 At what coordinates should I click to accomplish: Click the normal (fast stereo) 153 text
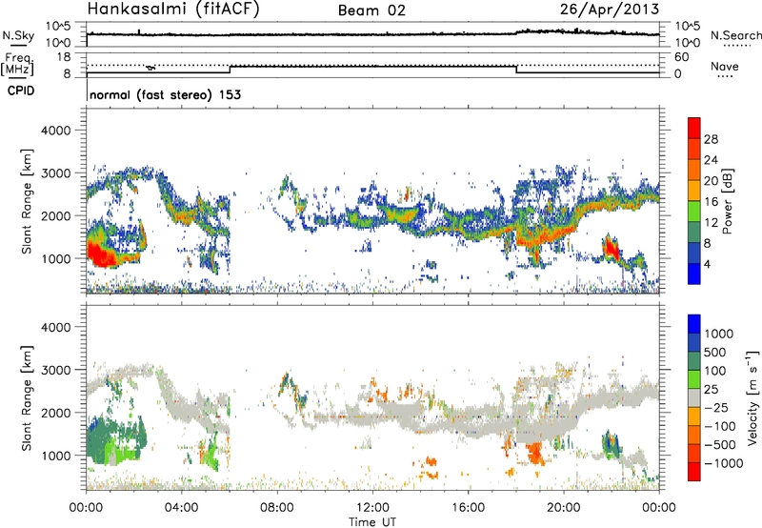coord(165,94)
